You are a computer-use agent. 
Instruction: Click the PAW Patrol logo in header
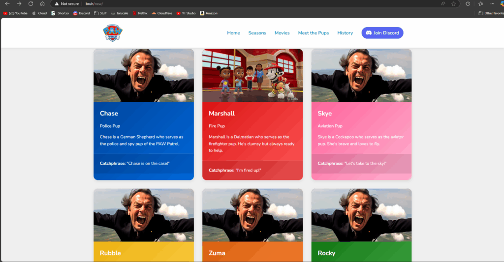click(113, 33)
